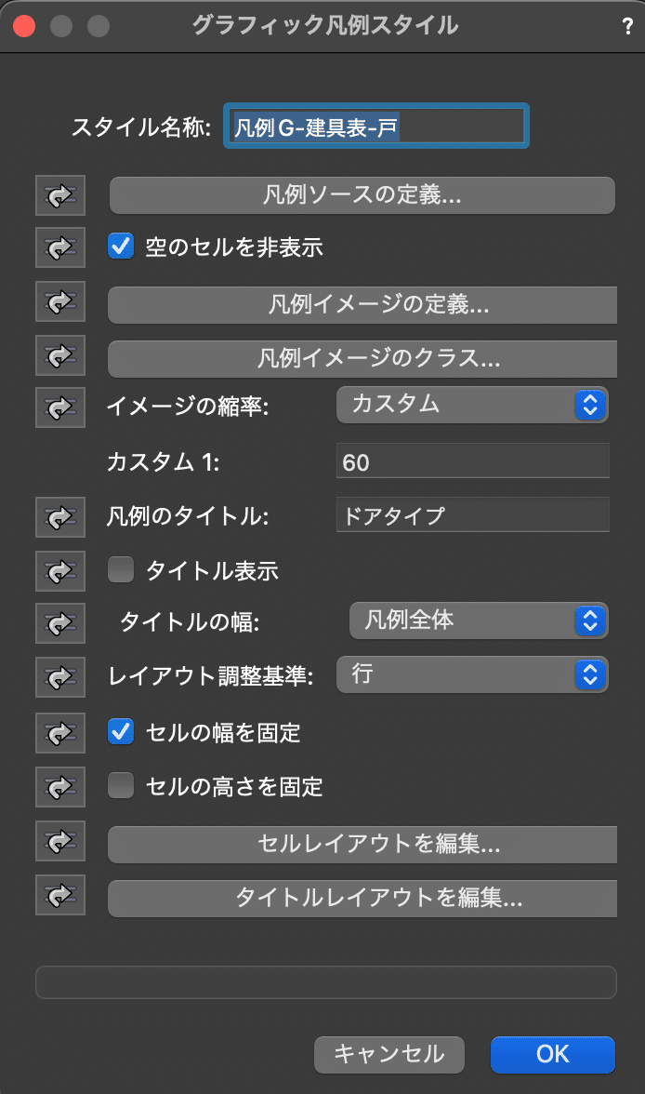The image size is (645, 1094).
Task: Click the カスタム 1 field with value 60
Action: pos(473,461)
